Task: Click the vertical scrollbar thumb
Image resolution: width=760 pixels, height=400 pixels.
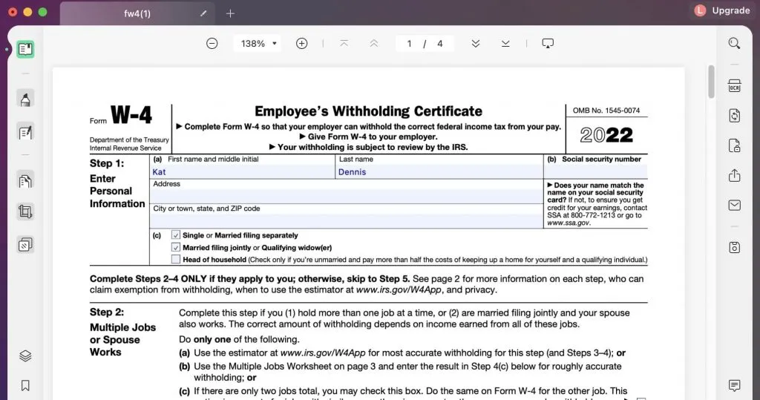Action: [711, 82]
